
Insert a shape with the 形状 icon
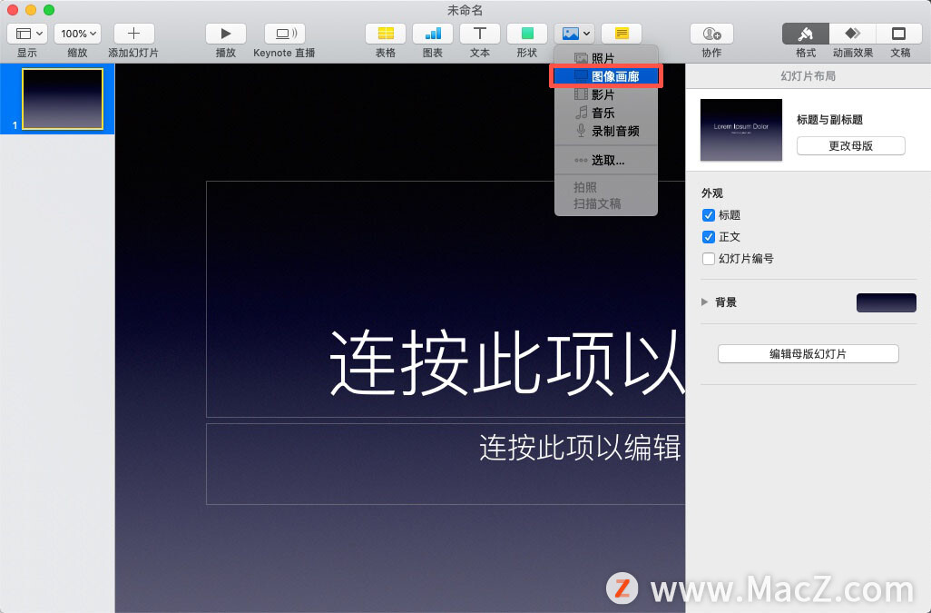(x=526, y=34)
